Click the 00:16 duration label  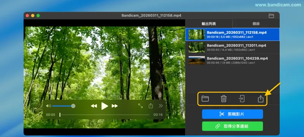click(158, 115)
